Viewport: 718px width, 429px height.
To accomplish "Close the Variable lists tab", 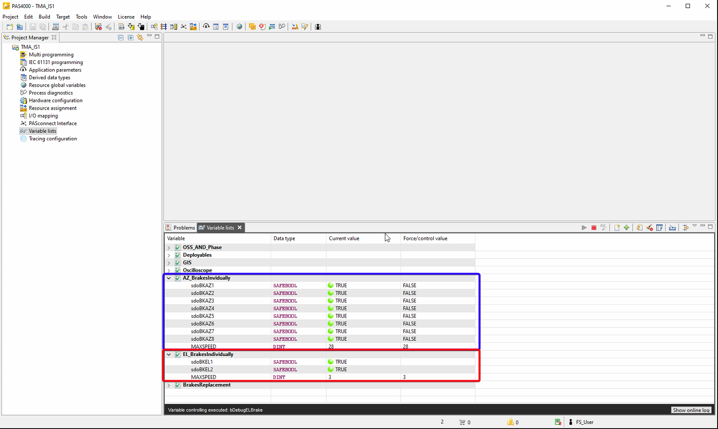I will coord(240,228).
